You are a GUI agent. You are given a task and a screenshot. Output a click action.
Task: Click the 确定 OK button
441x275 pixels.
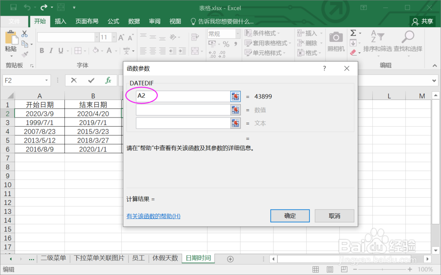[x=290, y=216]
